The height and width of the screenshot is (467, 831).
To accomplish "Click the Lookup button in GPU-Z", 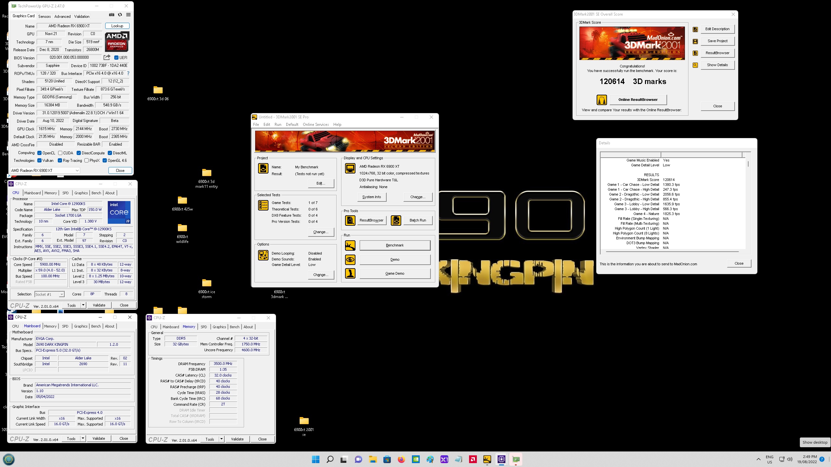I will [x=117, y=26].
